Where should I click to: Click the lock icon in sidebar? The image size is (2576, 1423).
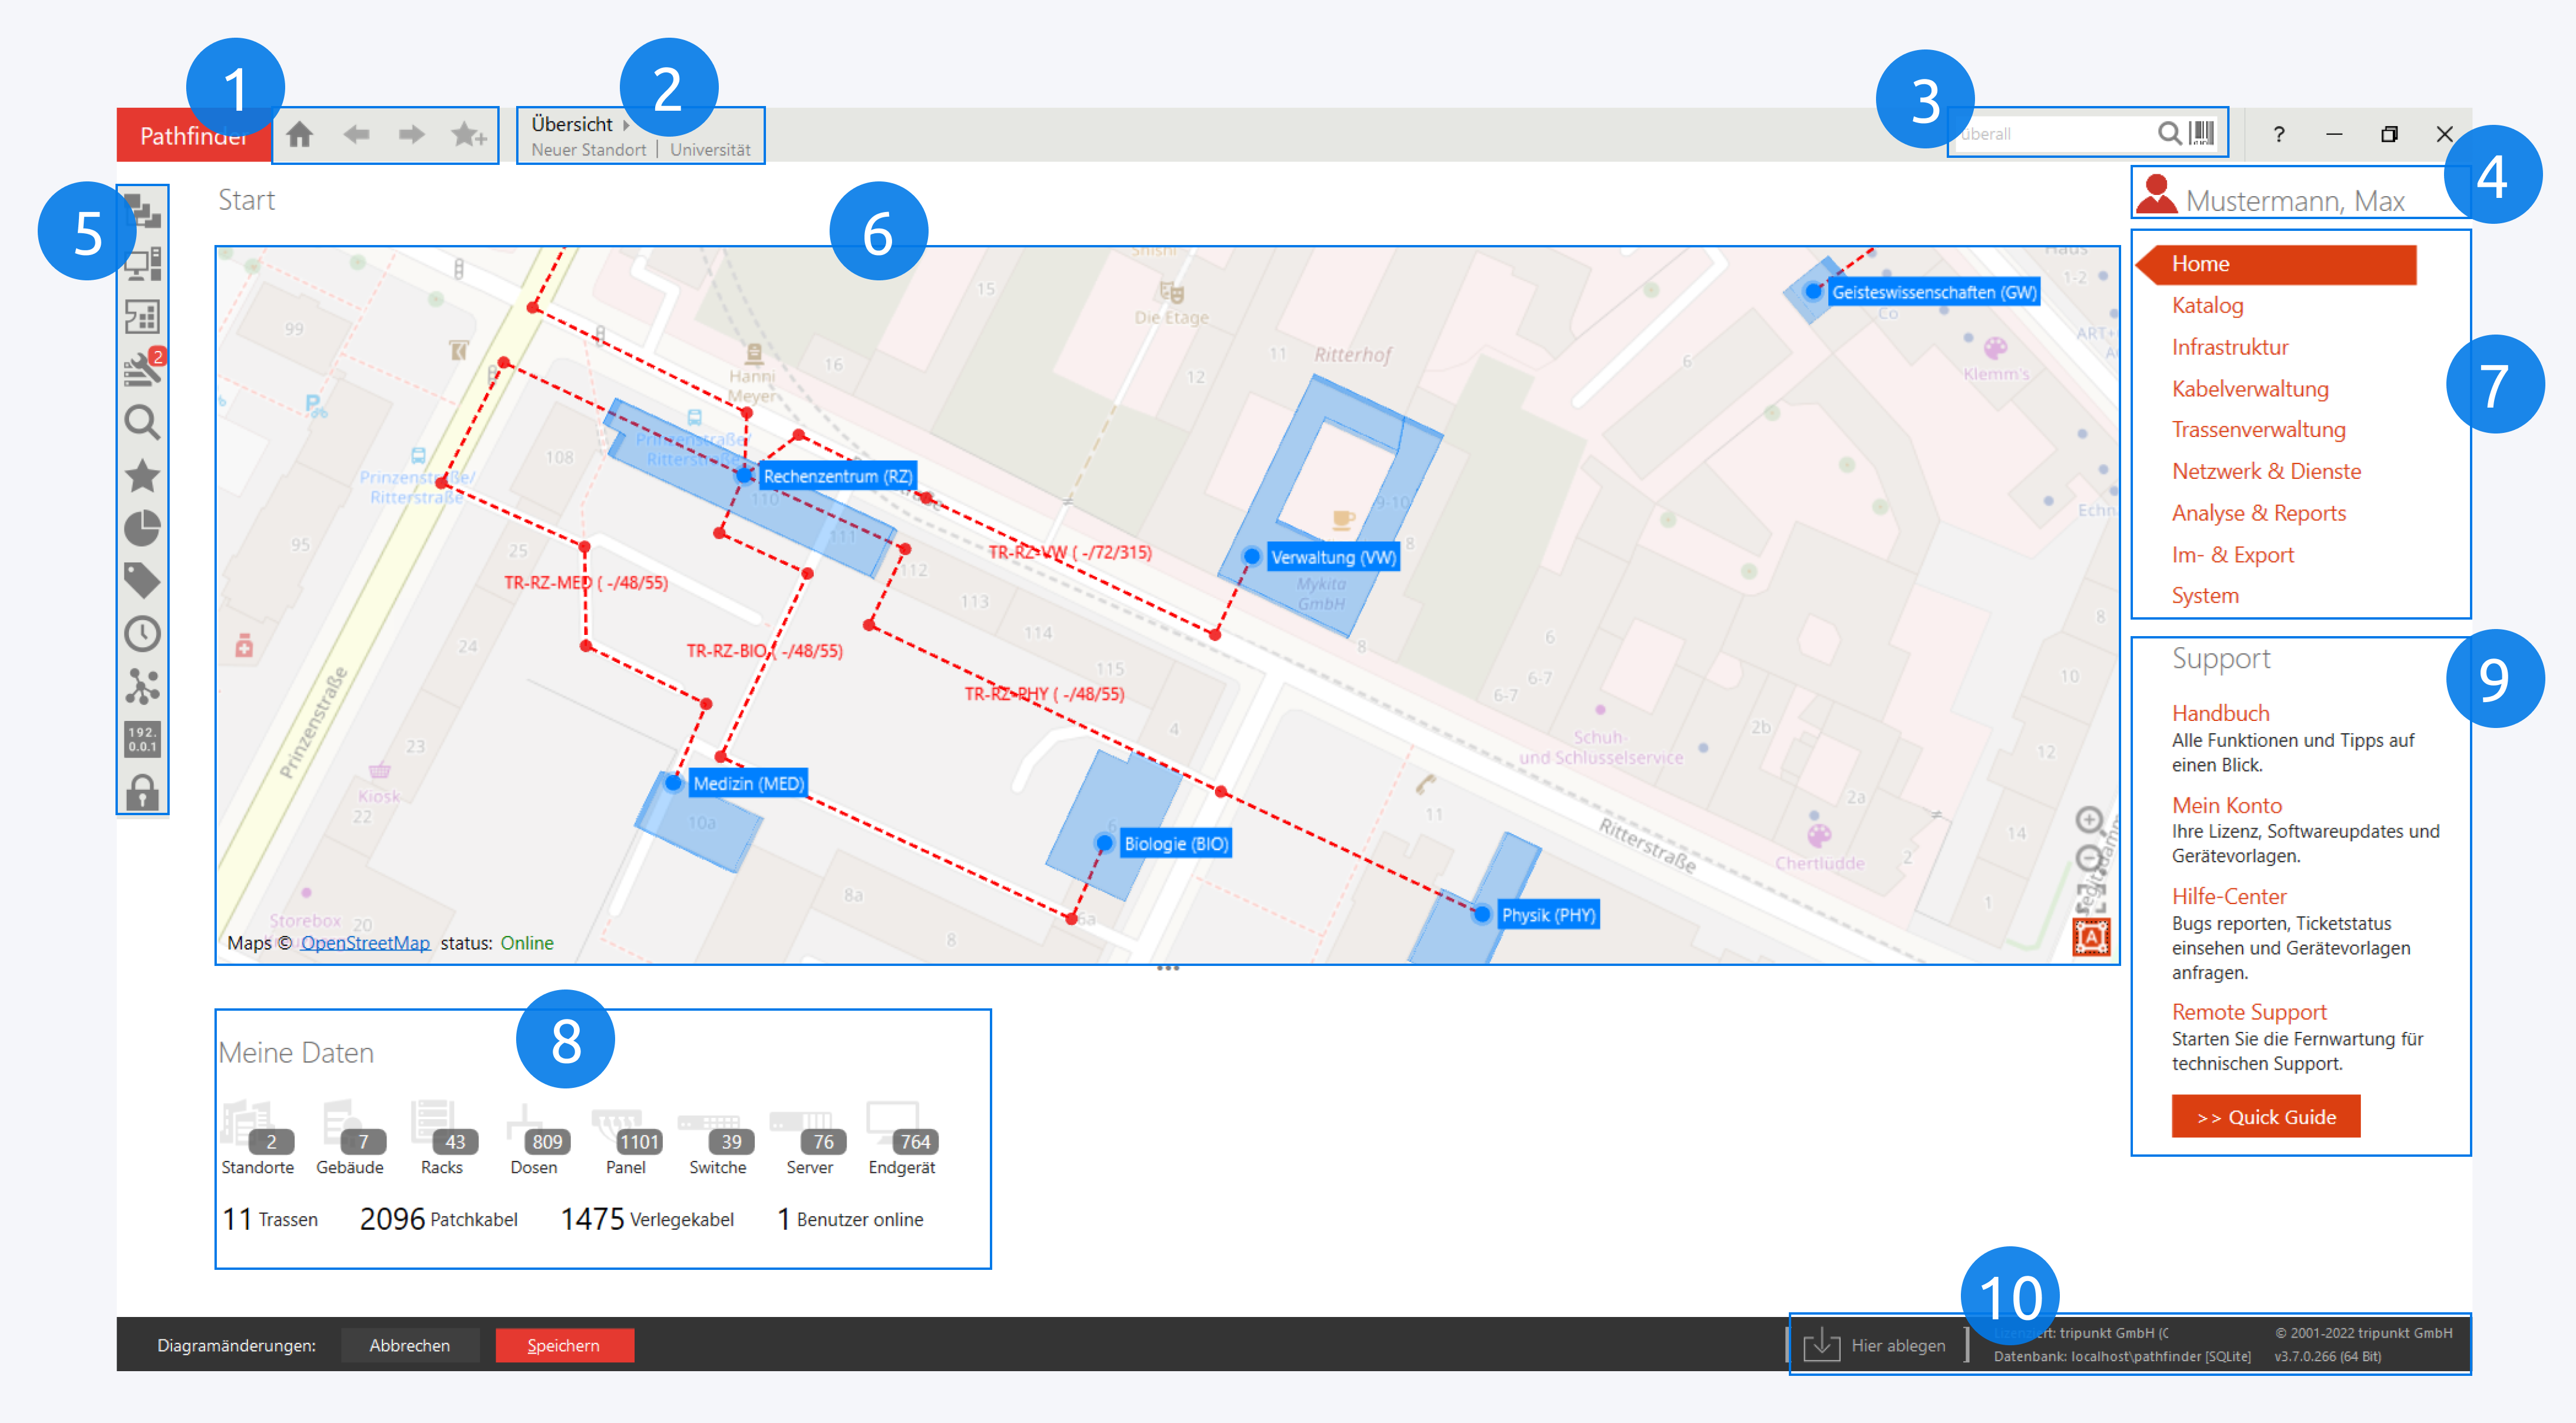[143, 792]
